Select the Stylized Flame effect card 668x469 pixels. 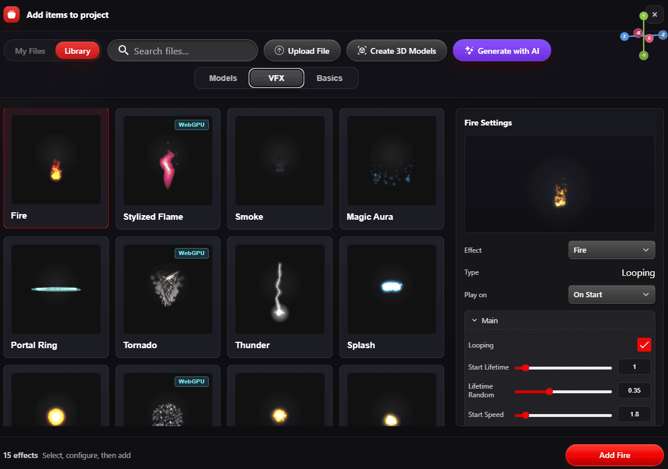click(x=168, y=169)
